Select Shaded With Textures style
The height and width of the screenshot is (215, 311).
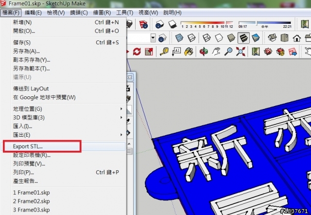coord(243,38)
